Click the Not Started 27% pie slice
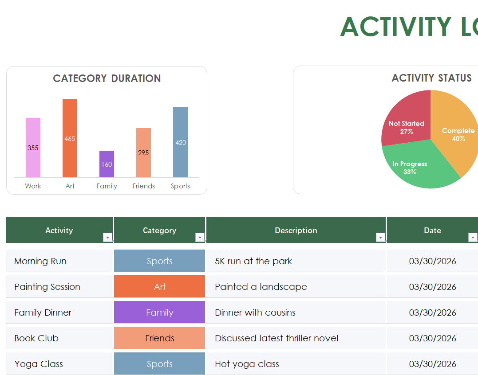The height and width of the screenshot is (375, 478). [407, 119]
